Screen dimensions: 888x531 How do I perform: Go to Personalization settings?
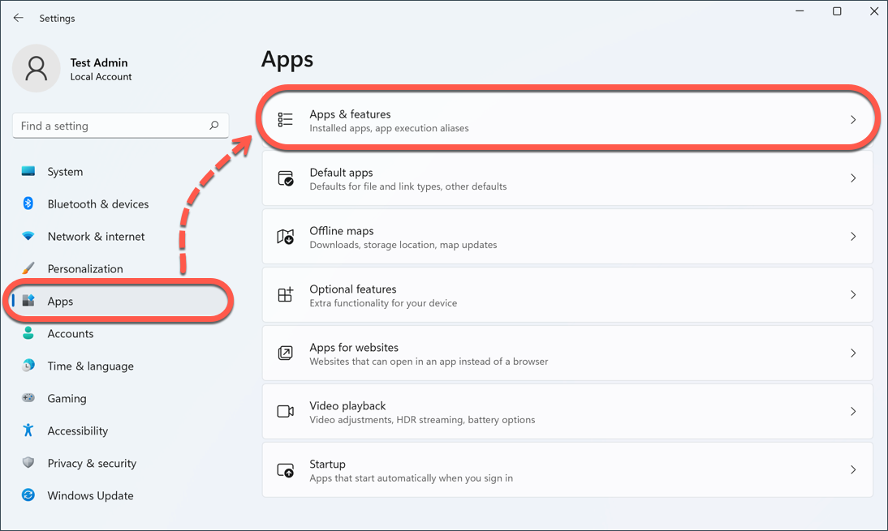pyautogui.click(x=119, y=268)
